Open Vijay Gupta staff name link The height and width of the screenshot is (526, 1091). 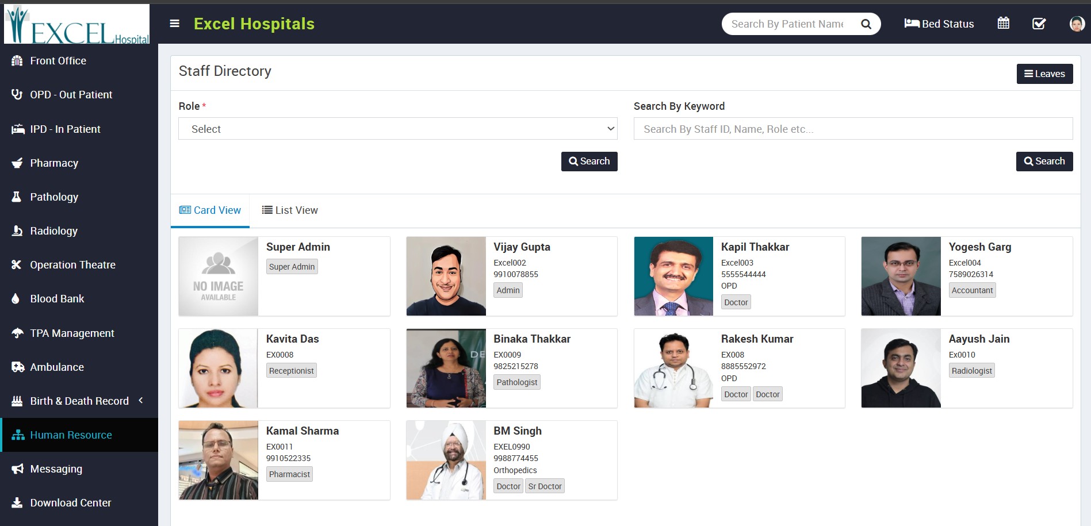coord(522,247)
